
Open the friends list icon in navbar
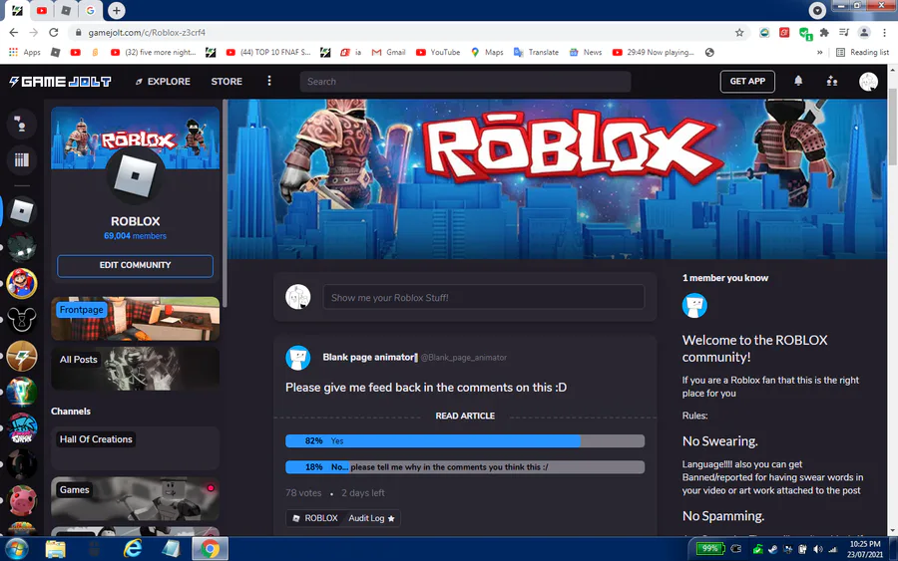(x=831, y=81)
